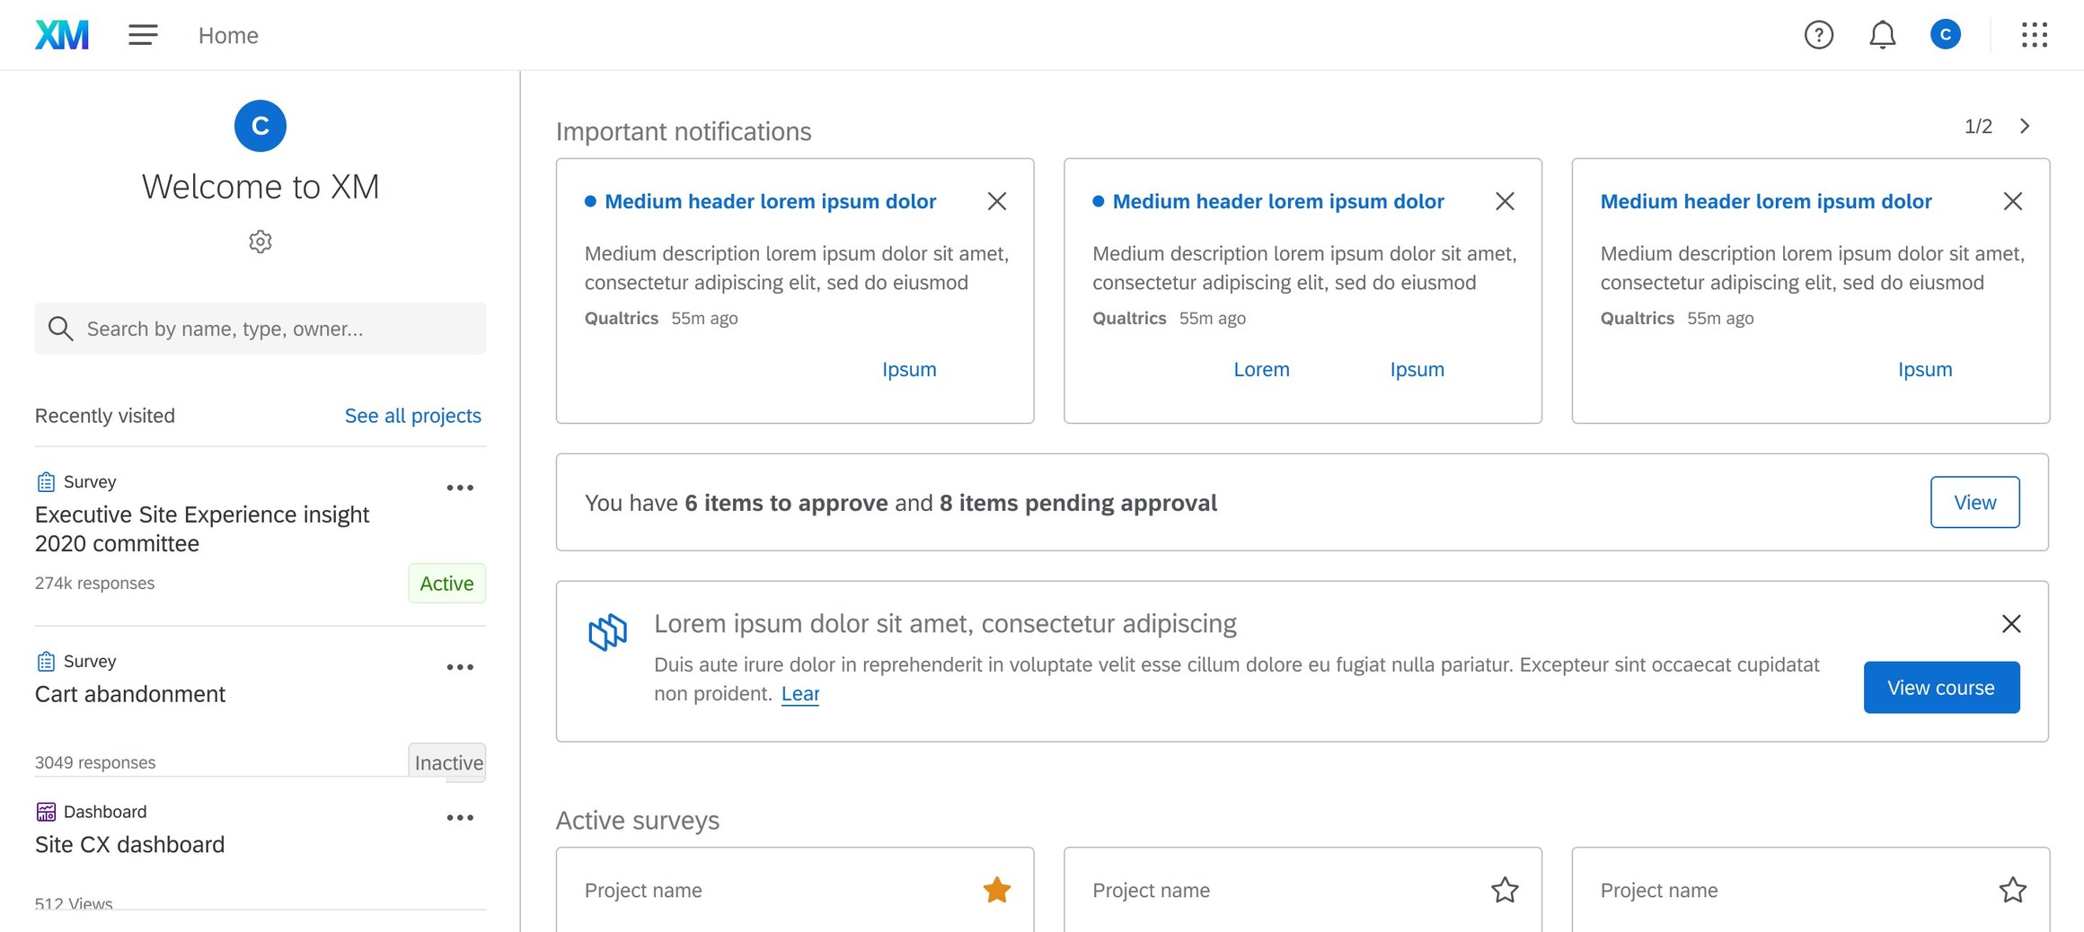The image size is (2084, 932).
Task: Click the View course button
Action: [1941, 688]
